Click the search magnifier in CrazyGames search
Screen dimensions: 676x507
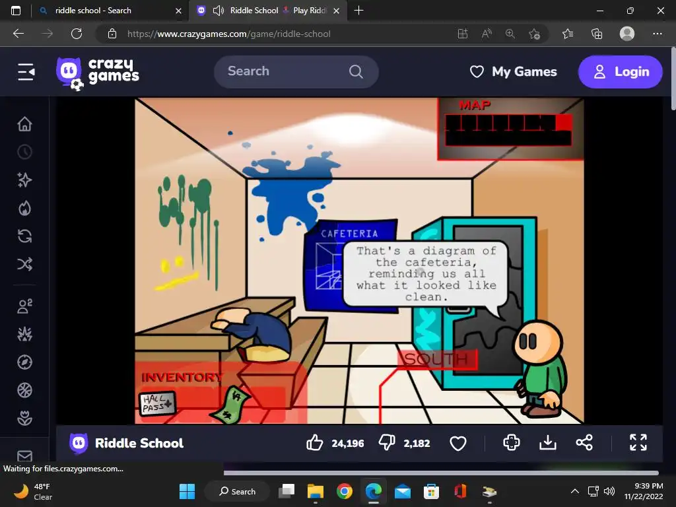(356, 71)
